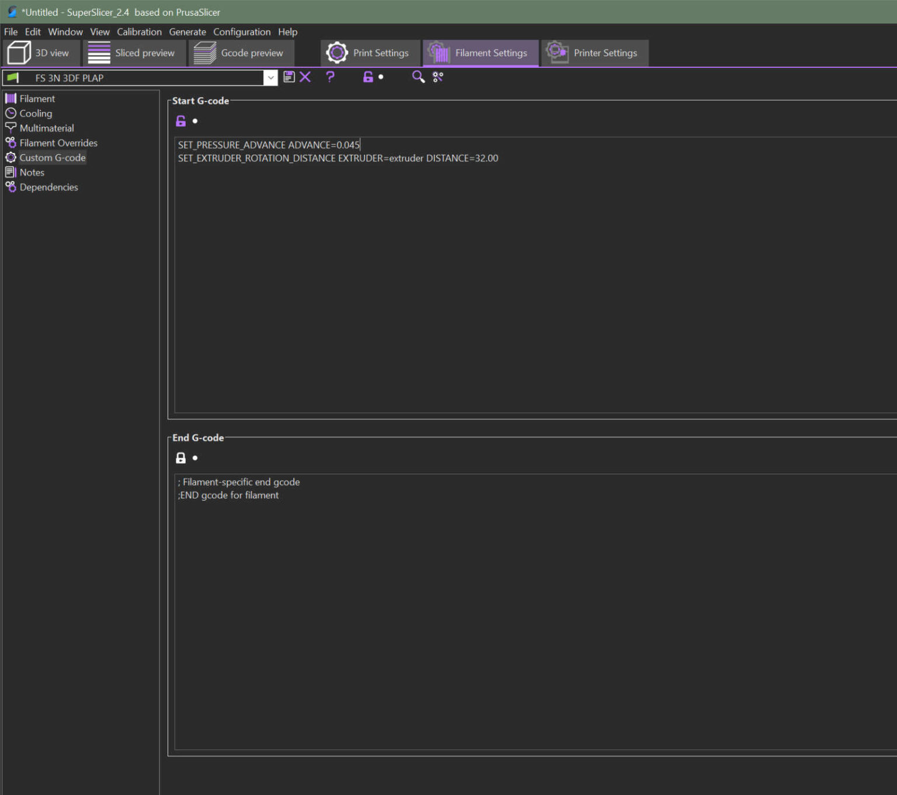Screen dimensions: 897x795
Task: Go to the Print Settings tab
Action: coord(370,53)
